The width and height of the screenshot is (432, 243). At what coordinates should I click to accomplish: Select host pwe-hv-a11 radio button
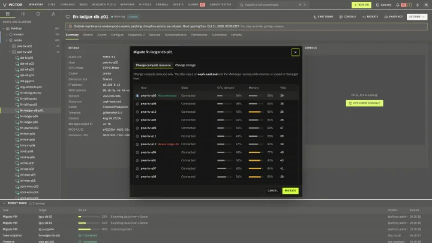[x=137, y=136]
